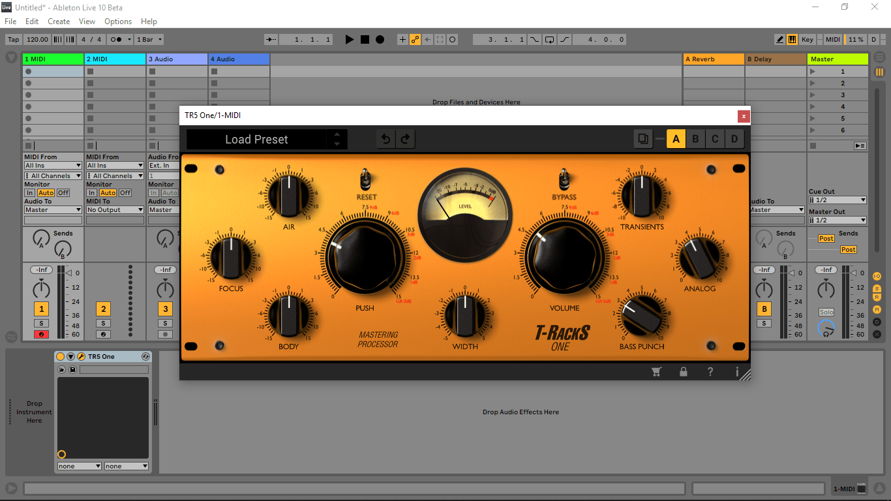Open the Edit menu

click(32, 22)
